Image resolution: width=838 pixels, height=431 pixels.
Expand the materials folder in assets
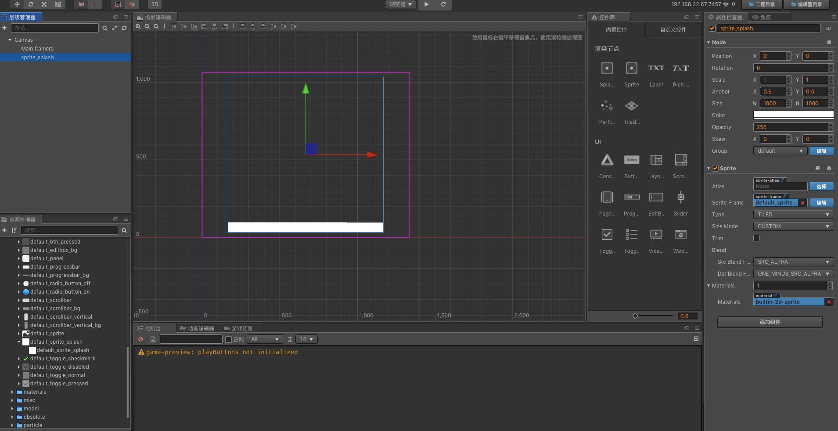(x=12, y=392)
